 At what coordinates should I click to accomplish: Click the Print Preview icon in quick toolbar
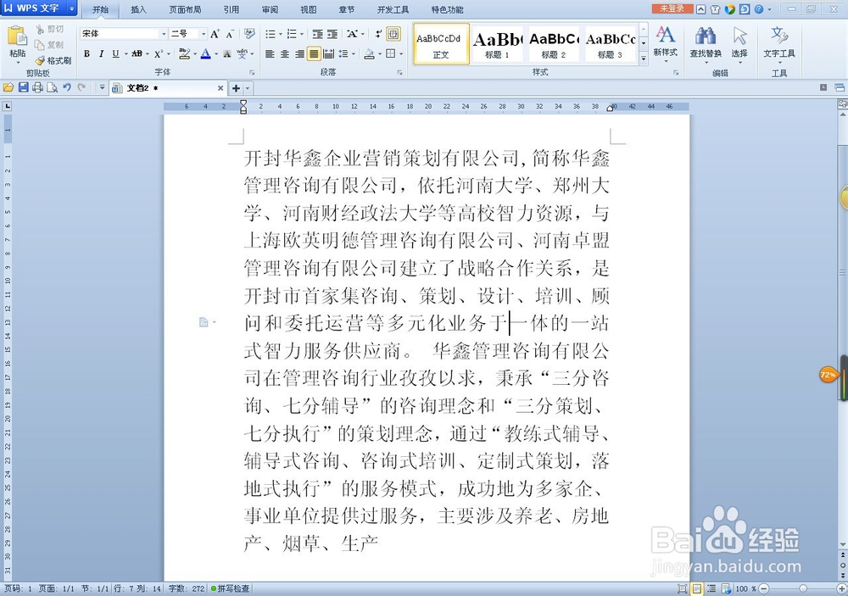click(52, 87)
